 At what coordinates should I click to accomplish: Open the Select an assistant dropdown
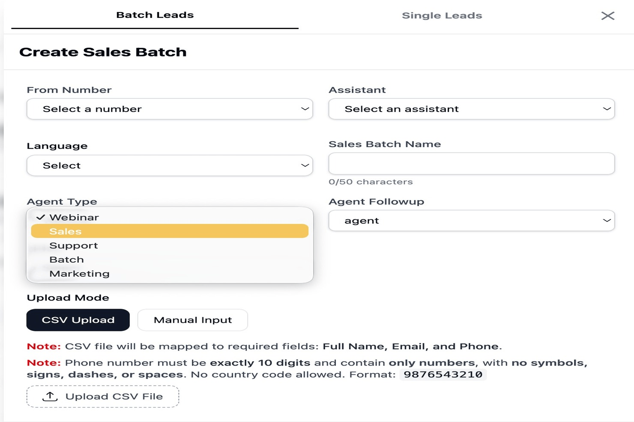tap(471, 109)
